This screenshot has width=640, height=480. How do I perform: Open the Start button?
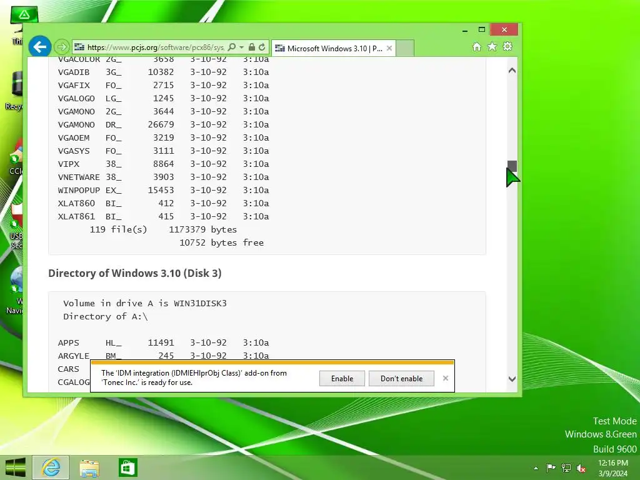click(x=15, y=467)
